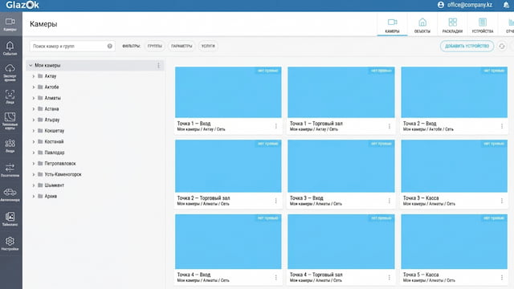
Task: Open the Люди people counting section
Action: point(10,145)
